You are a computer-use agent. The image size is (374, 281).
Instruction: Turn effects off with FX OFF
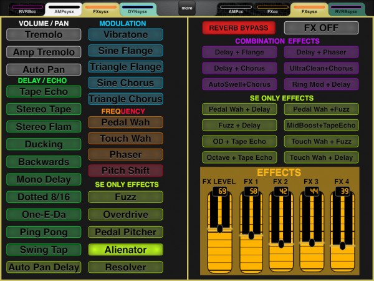tap(321, 28)
